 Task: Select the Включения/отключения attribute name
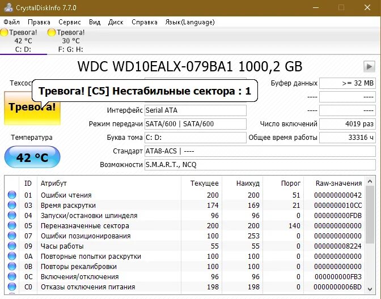[80, 277]
